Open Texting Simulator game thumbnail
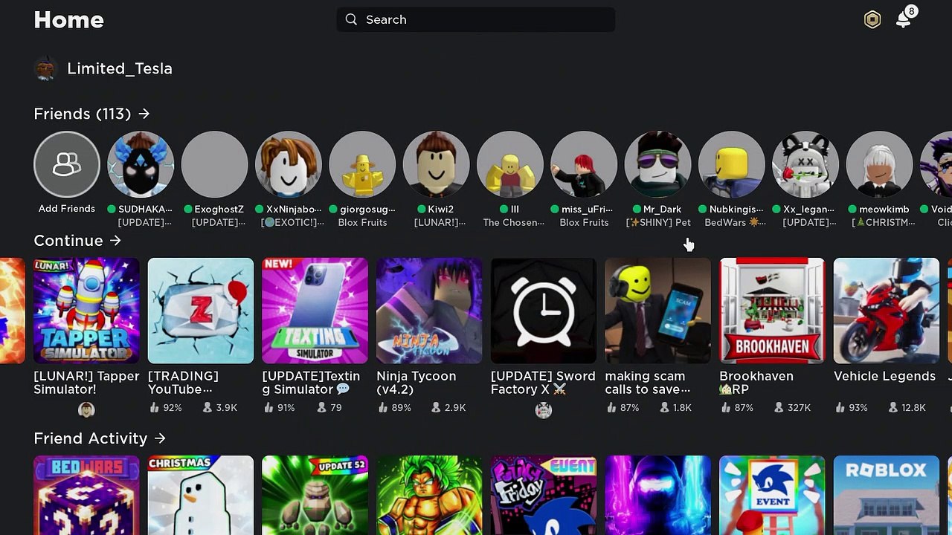Viewport: 952px width, 535px height. [315, 311]
